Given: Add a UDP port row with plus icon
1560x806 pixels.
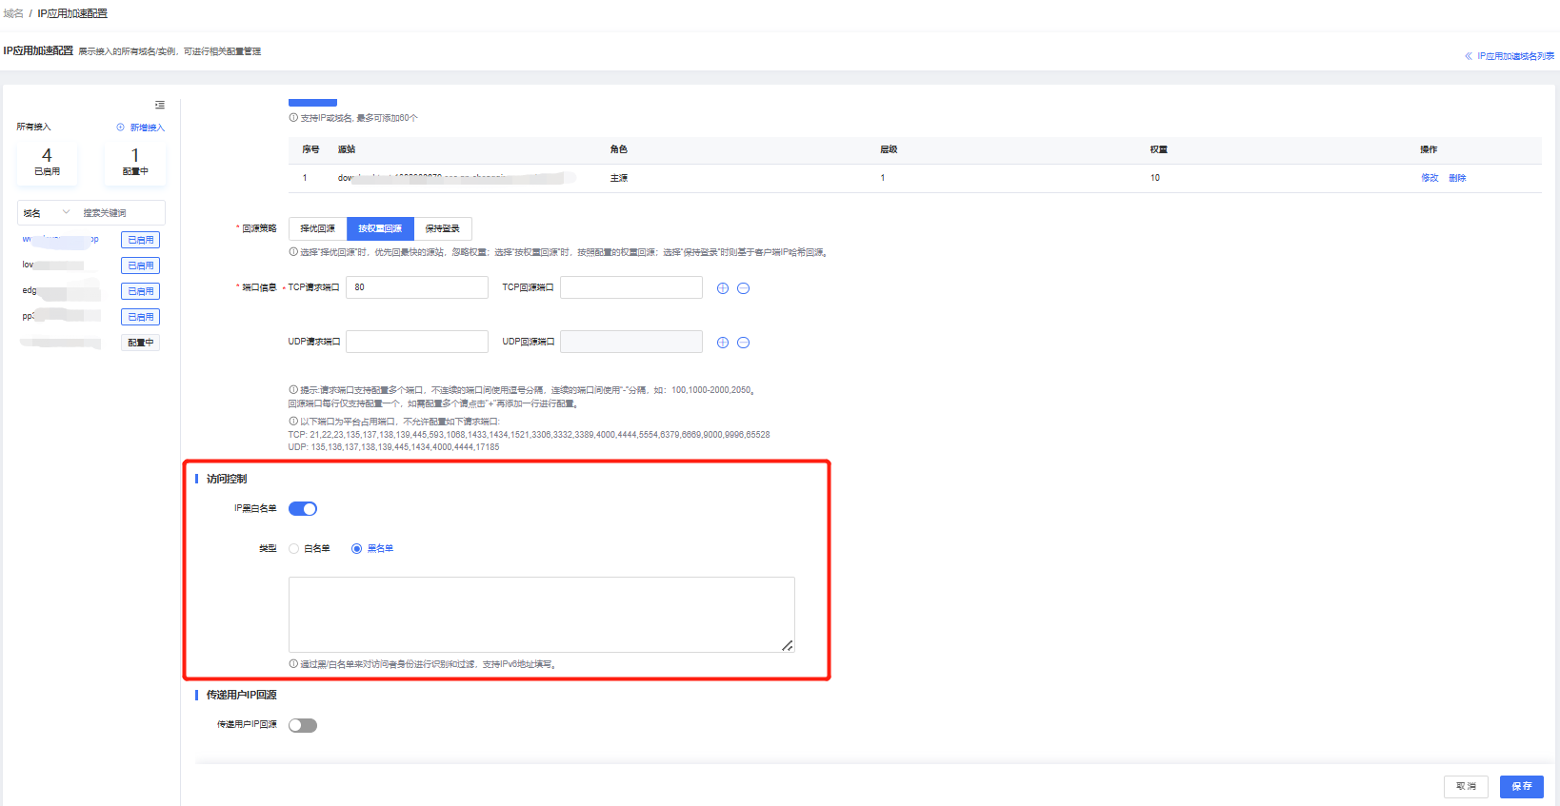Looking at the screenshot, I should click(723, 343).
